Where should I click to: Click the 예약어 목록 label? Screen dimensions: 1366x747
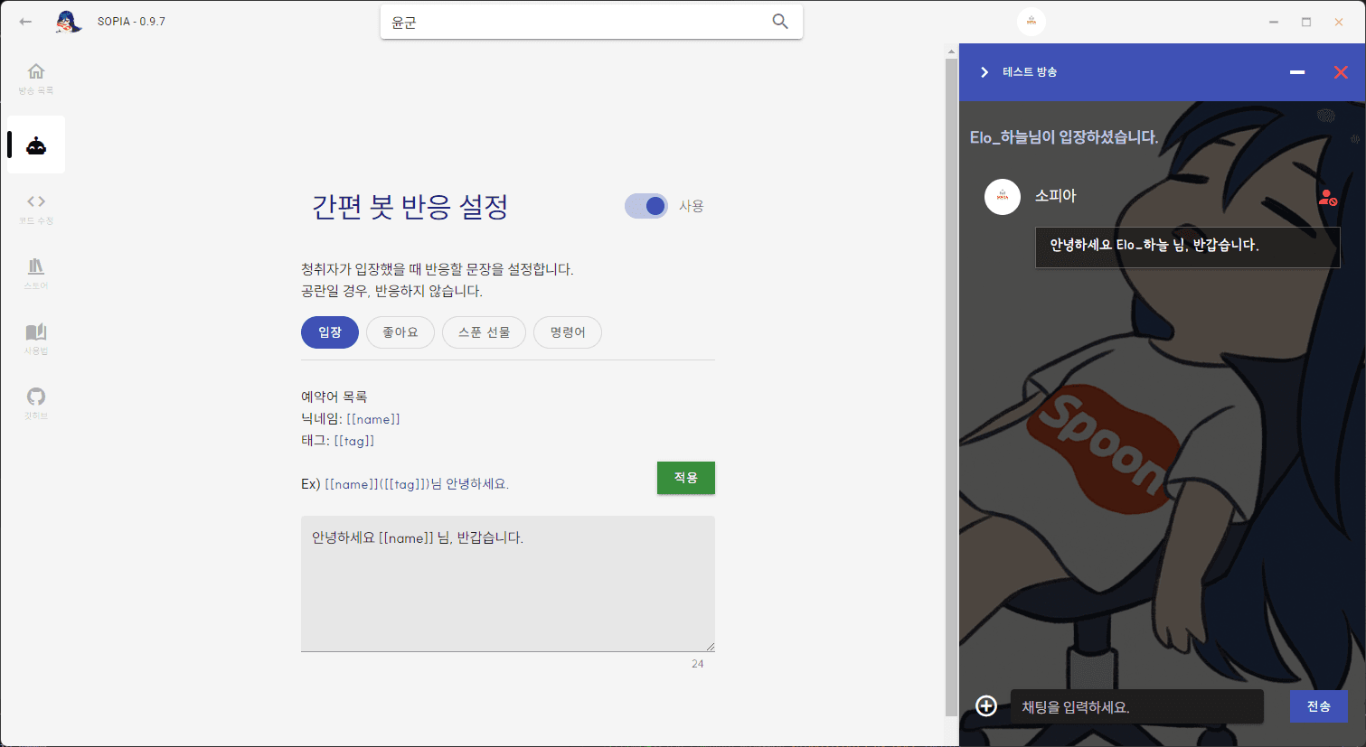334,397
